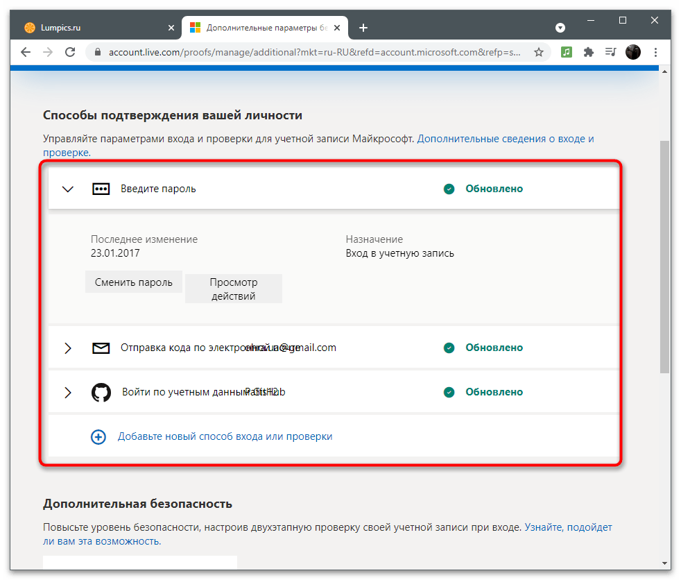Click the tab search dropdown circle icon

(560, 28)
